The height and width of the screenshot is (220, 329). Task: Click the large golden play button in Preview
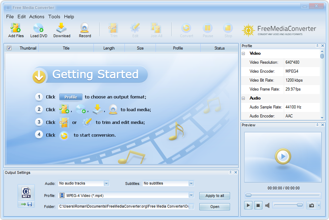coord(283,156)
